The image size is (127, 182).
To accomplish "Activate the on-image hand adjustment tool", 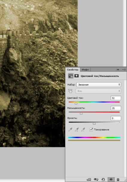I will click(x=70, y=91).
